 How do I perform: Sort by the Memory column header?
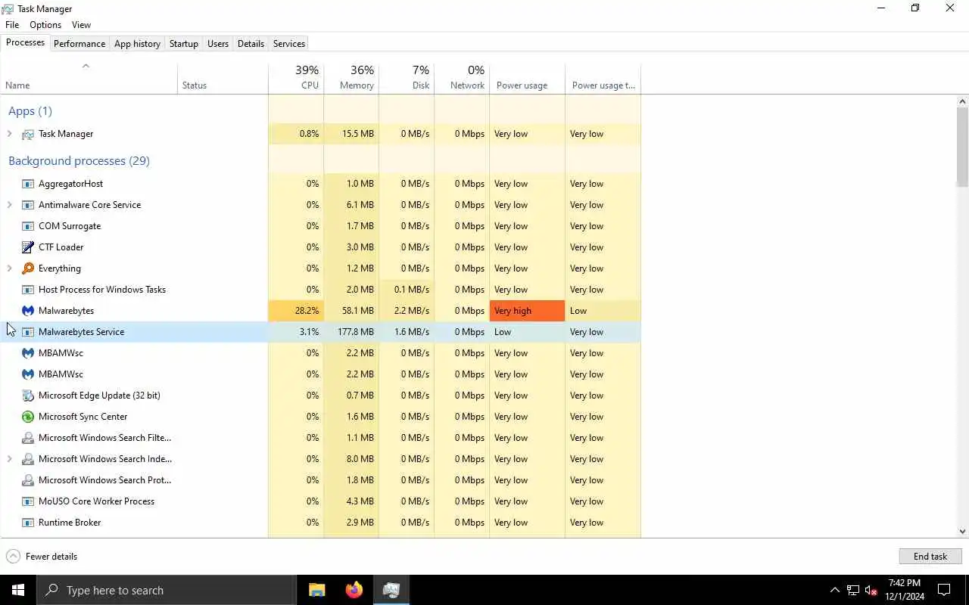351,78
